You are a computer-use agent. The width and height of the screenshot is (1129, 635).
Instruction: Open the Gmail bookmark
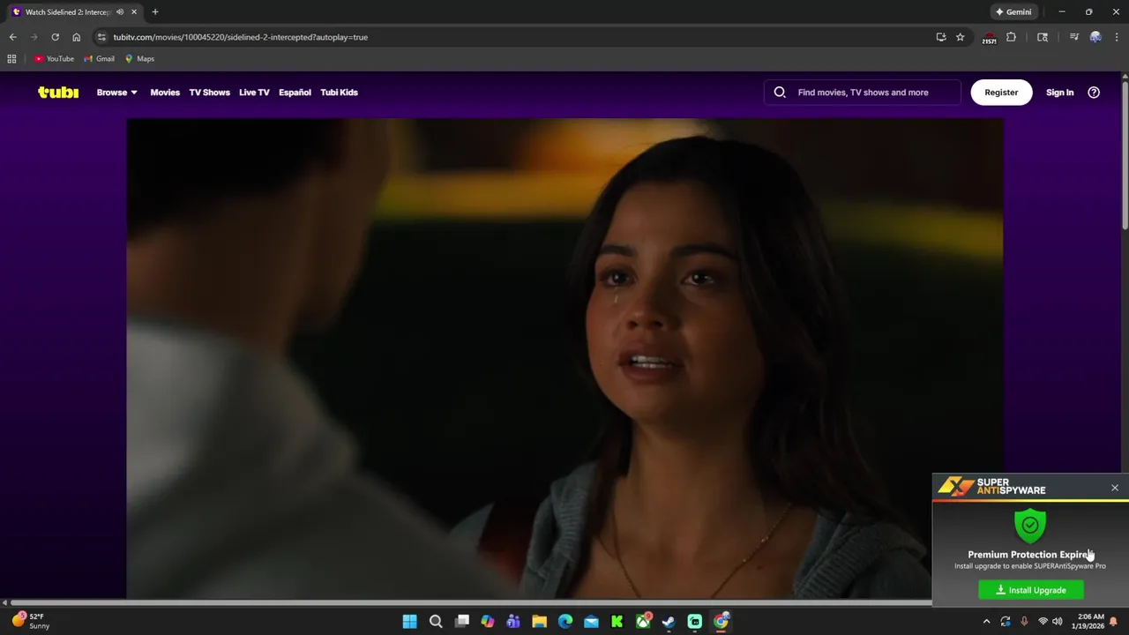point(99,58)
